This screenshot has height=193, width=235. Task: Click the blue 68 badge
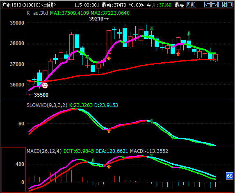230,176
